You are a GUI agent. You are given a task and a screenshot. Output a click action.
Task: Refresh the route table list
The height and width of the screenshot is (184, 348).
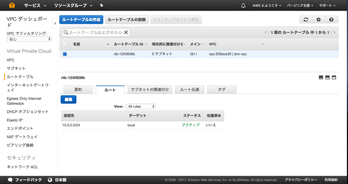(x=306, y=20)
